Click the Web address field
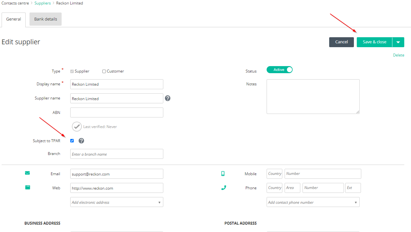 point(117,188)
